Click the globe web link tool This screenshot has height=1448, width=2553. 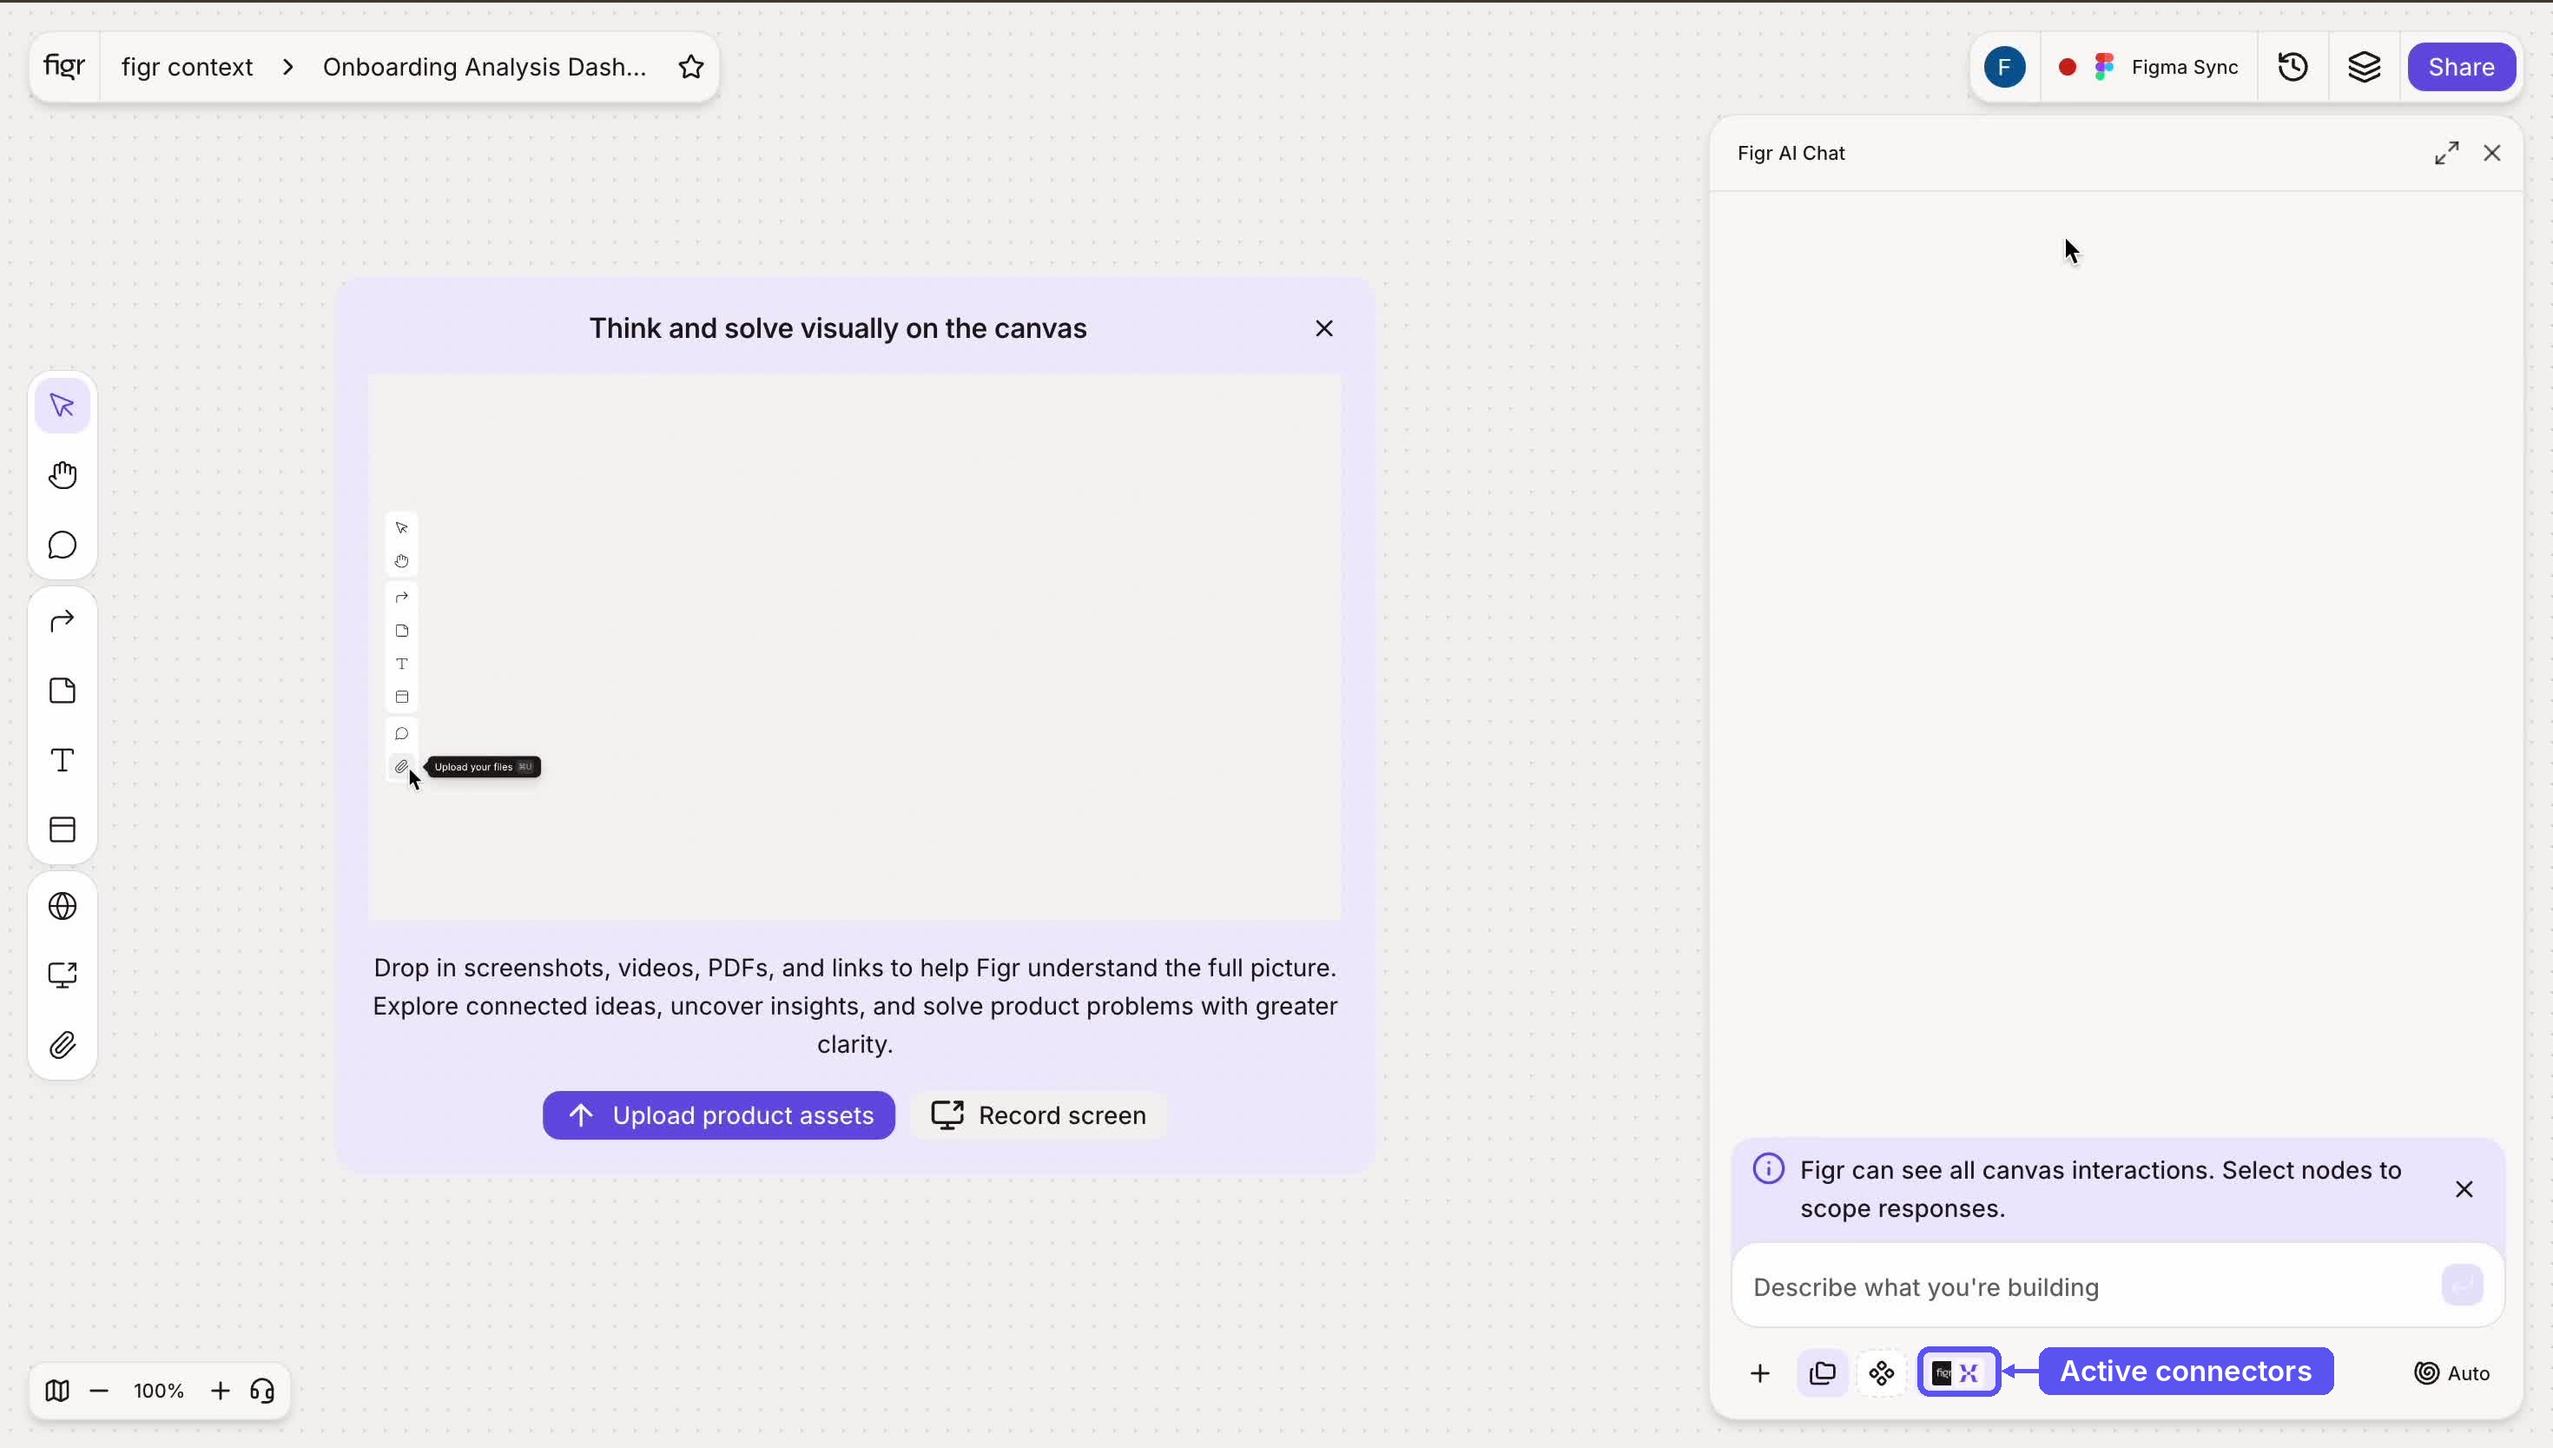click(x=63, y=907)
